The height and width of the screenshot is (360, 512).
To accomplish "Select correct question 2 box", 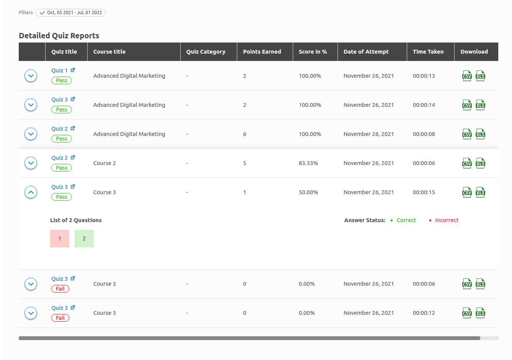I will (x=84, y=239).
